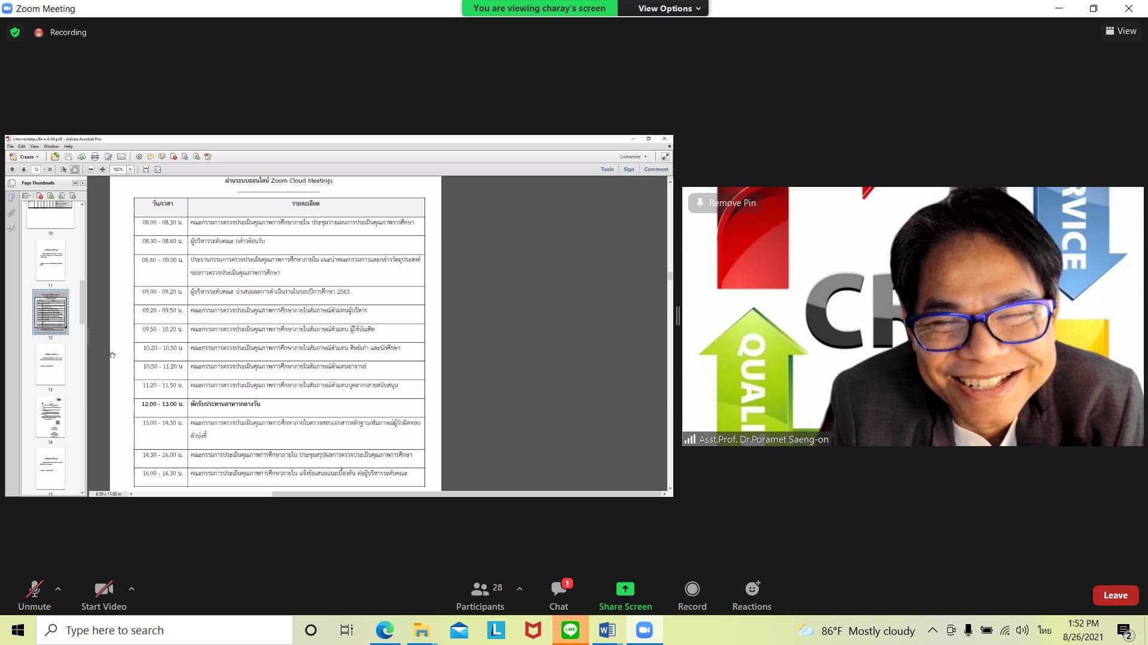
Task: Open the Chat panel icon
Action: point(558,589)
